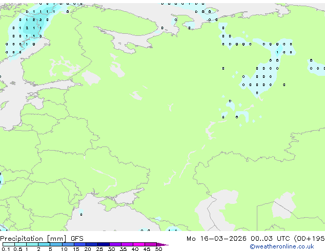Click the legend label '0.1'
Viewport: 325px width, 251px height.
click(x=6, y=249)
